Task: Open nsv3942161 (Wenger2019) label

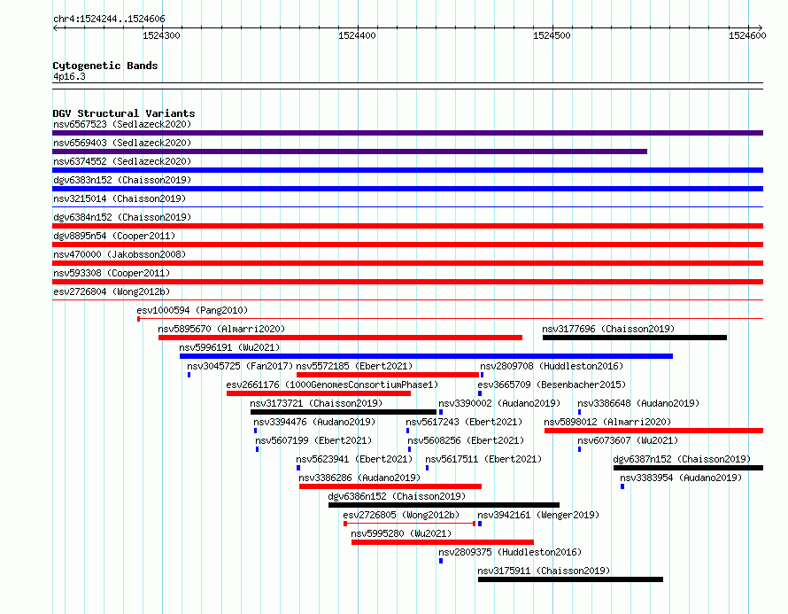Action: coord(538,515)
